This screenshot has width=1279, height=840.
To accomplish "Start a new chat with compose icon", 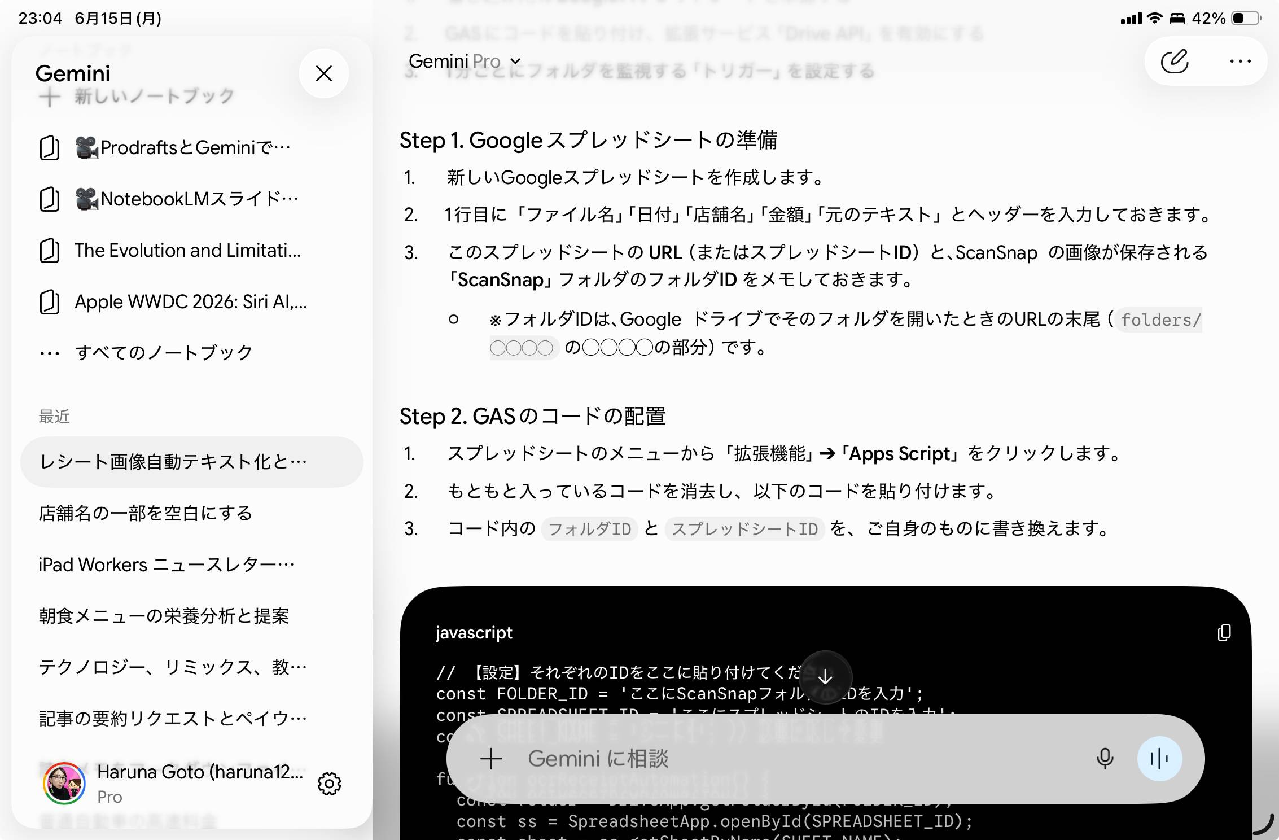I will point(1175,61).
